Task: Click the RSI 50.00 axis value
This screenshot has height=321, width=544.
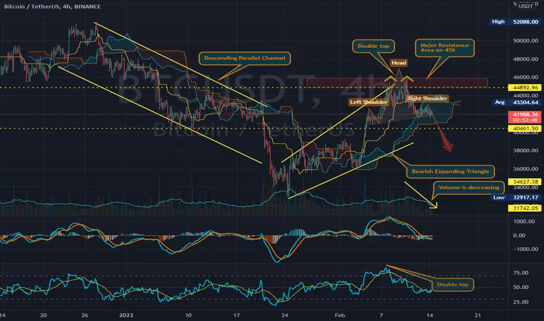Action: click(x=521, y=287)
